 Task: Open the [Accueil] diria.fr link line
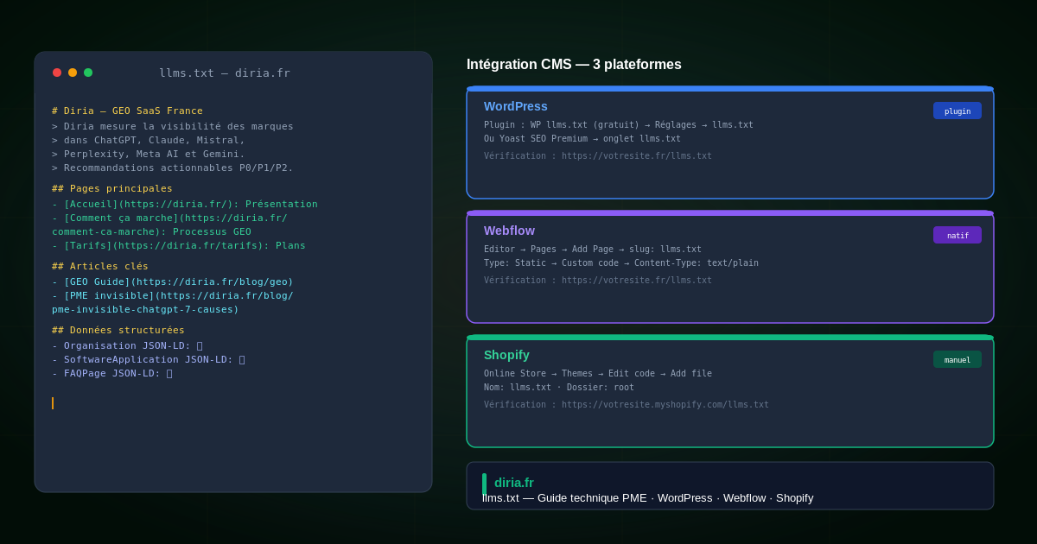pyautogui.click(x=185, y=204)
